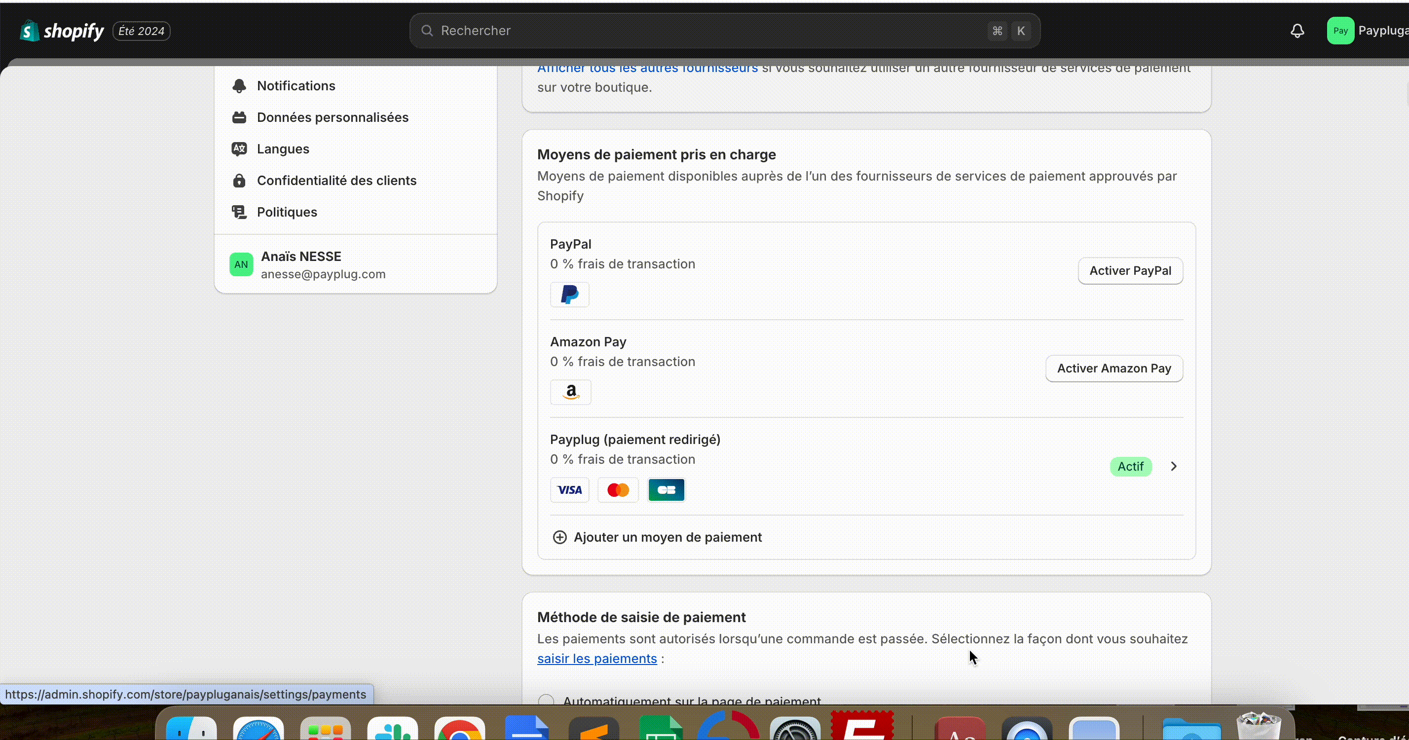Click the plus circle icon beside Ajouter
Image resolution: width=1409 pixels, height=740 pixels.
(559, 537)
